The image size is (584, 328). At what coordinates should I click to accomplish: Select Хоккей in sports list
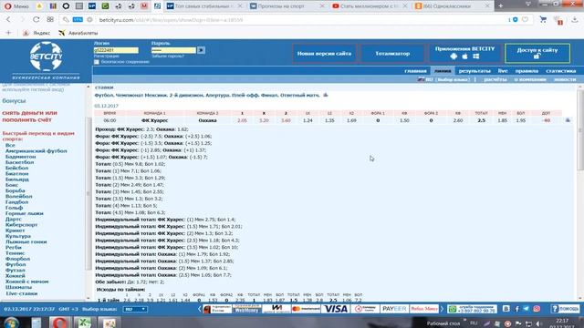(16, 275)
